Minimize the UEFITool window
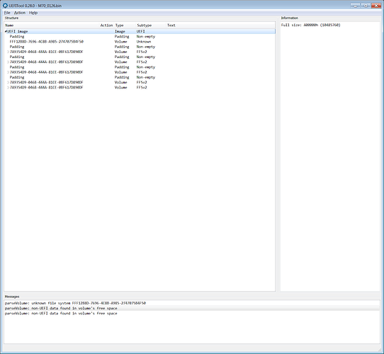 tap(355, 6)
